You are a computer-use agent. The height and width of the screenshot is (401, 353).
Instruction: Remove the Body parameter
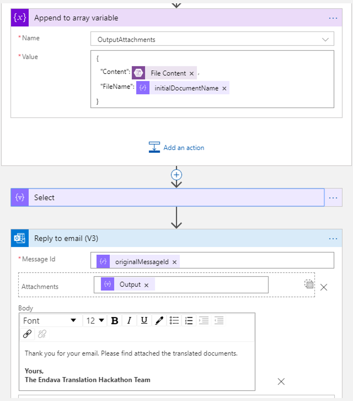[281, 381]
